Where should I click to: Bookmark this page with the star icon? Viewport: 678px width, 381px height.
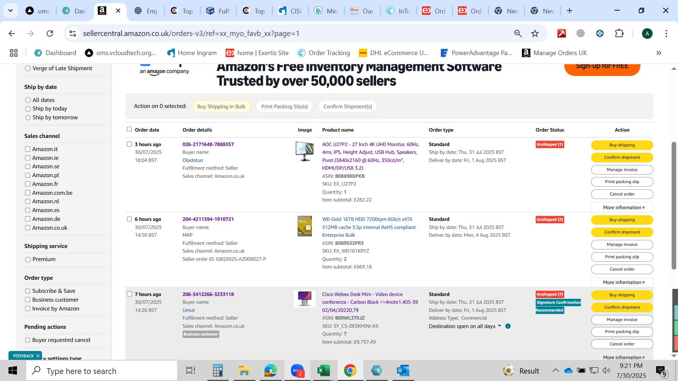535,34
